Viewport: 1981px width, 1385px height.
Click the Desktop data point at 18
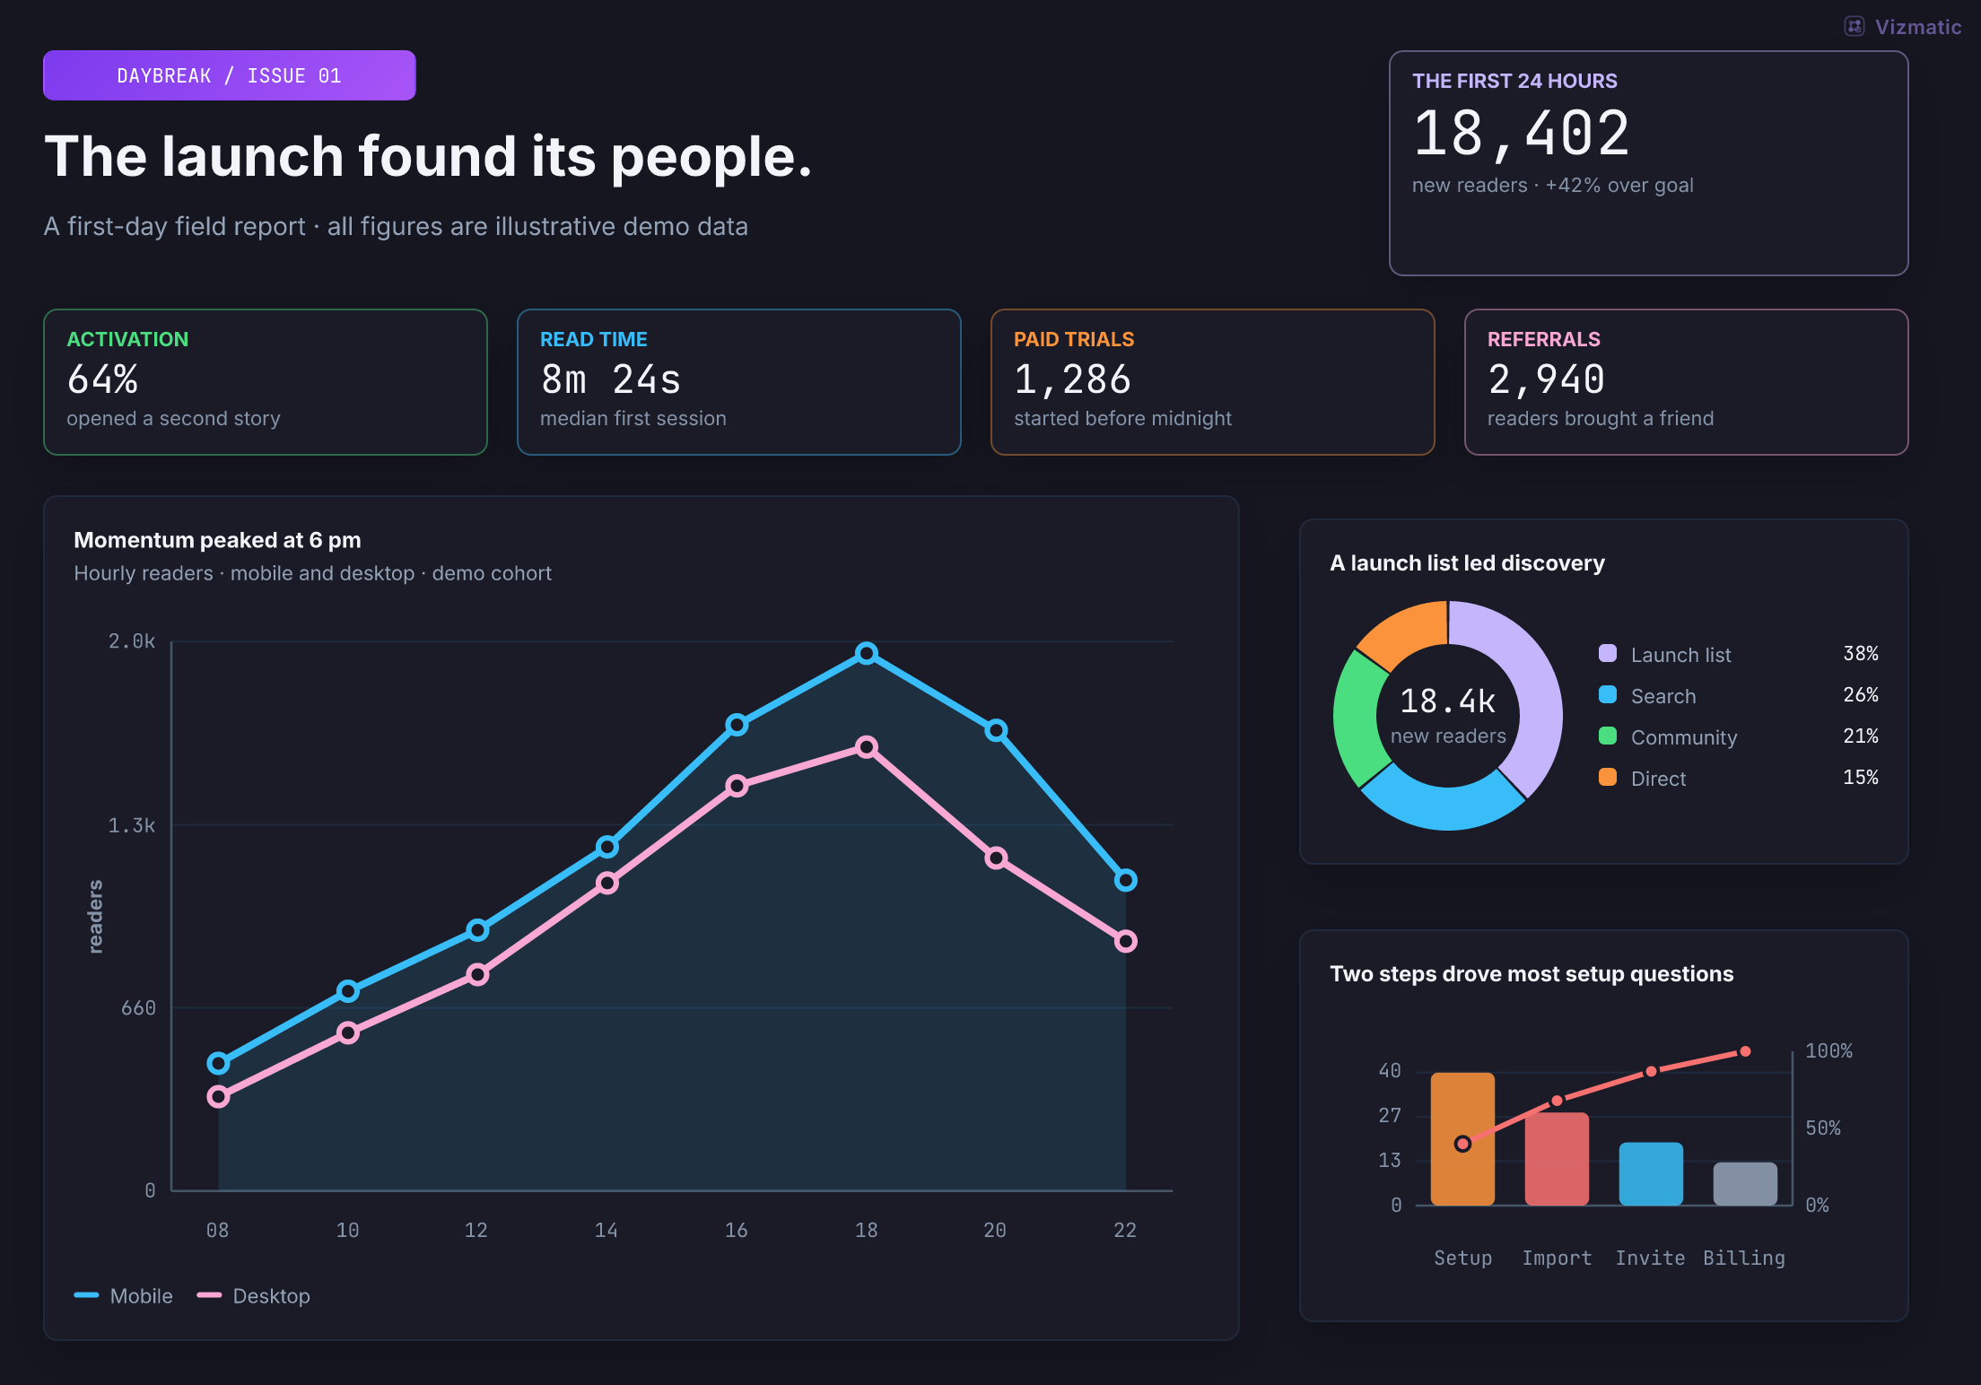pyautogui.click(x=866, y=747)
